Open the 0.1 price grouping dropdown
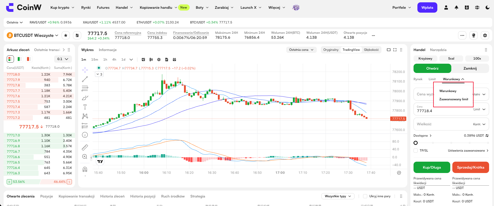The height and width of the screenshot is (206, 494). coord(63,59)
